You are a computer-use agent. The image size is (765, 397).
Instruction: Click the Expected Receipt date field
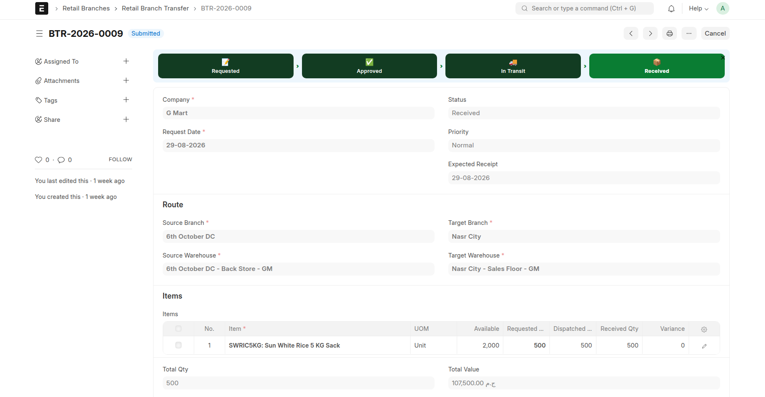584,178
